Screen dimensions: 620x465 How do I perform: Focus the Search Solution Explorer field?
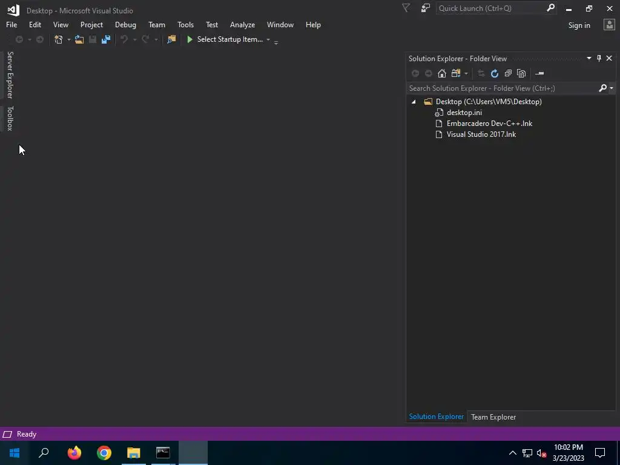click(502, 88)
